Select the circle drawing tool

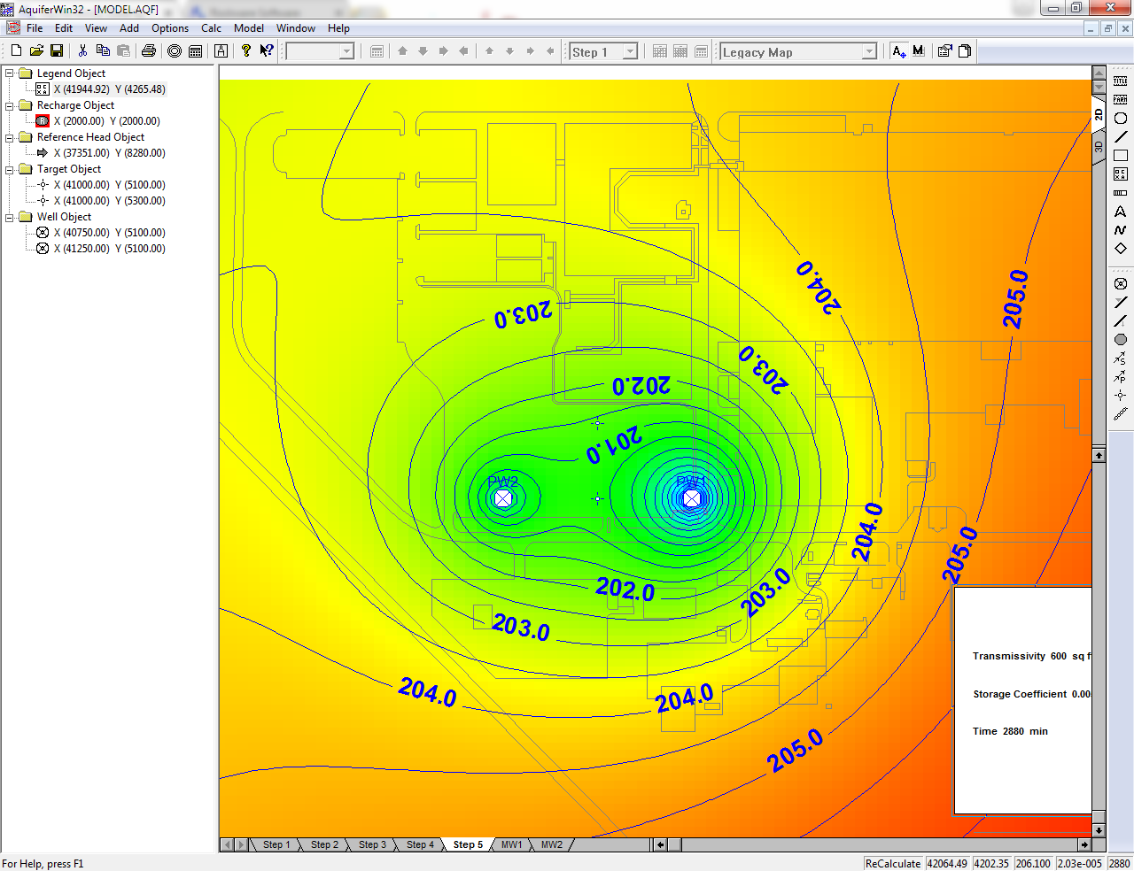[1121, 118]
